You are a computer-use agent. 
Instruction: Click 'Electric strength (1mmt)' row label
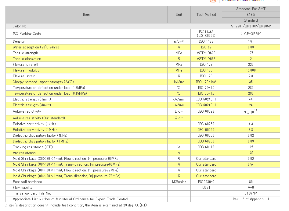[32, 99]
